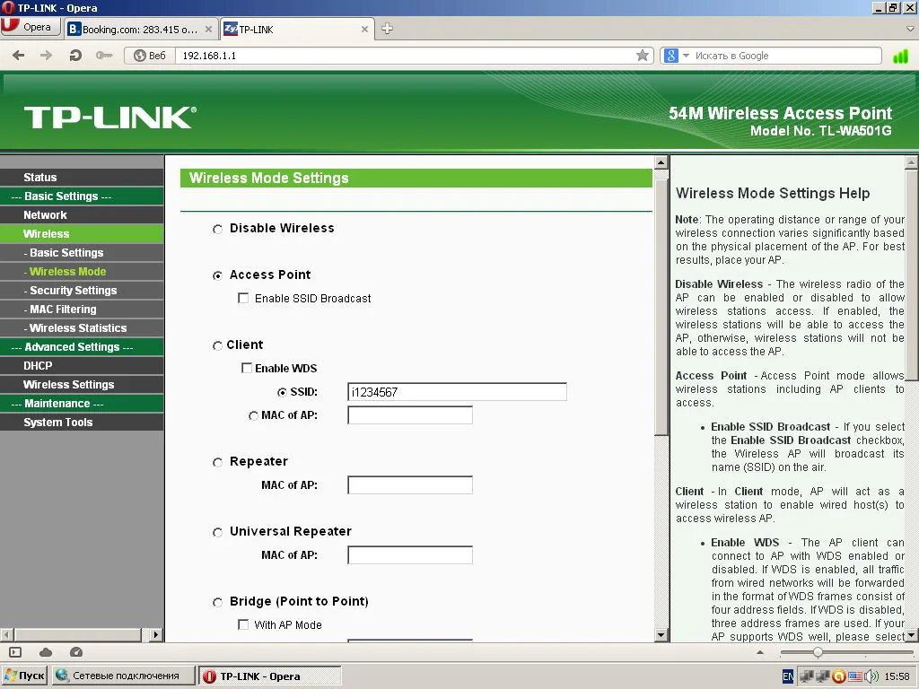Click the address bar showing 192.168.1.1
Image resolution: width=919 pixels, height=689 pixels.
click(405, 56)
